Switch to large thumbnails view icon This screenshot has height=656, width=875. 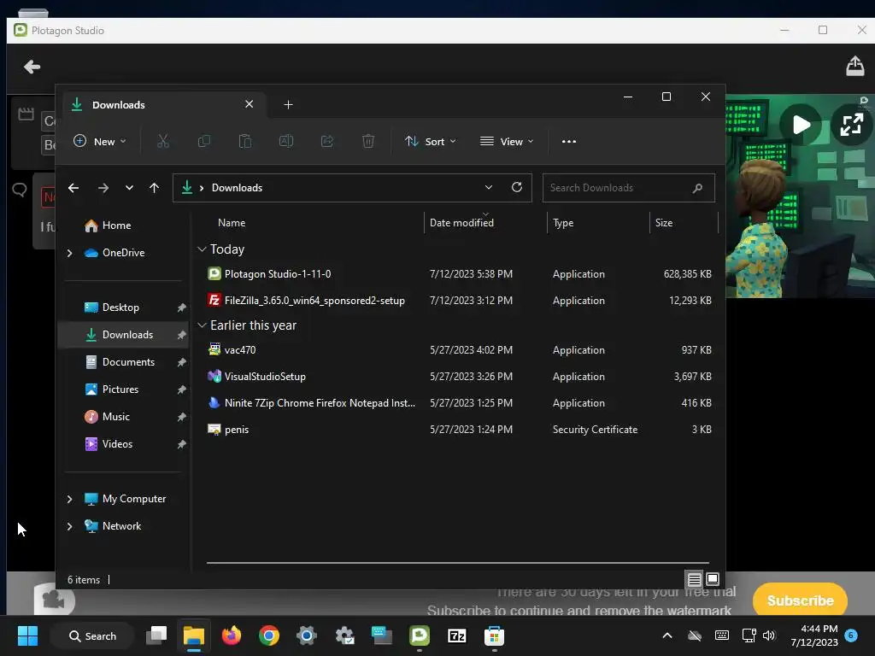pyautogui.click(x=713, y=580)
